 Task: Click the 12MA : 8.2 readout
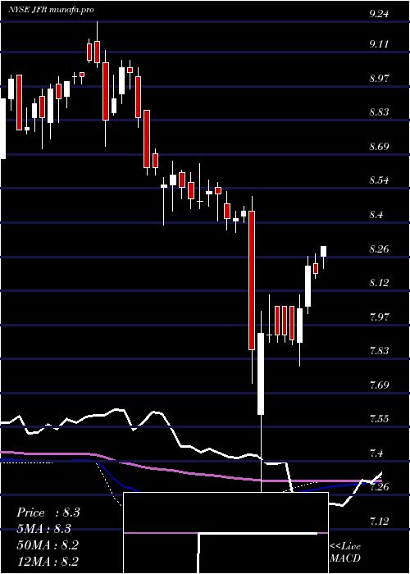pyautogui.click(x=48, y=561)
